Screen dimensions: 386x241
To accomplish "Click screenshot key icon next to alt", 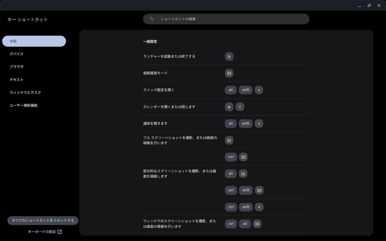I will click(243, 174).
